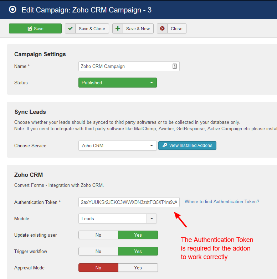Open the Module Leads dropdown
Screen dimensions: 277x279
click(x=118, y=219)
